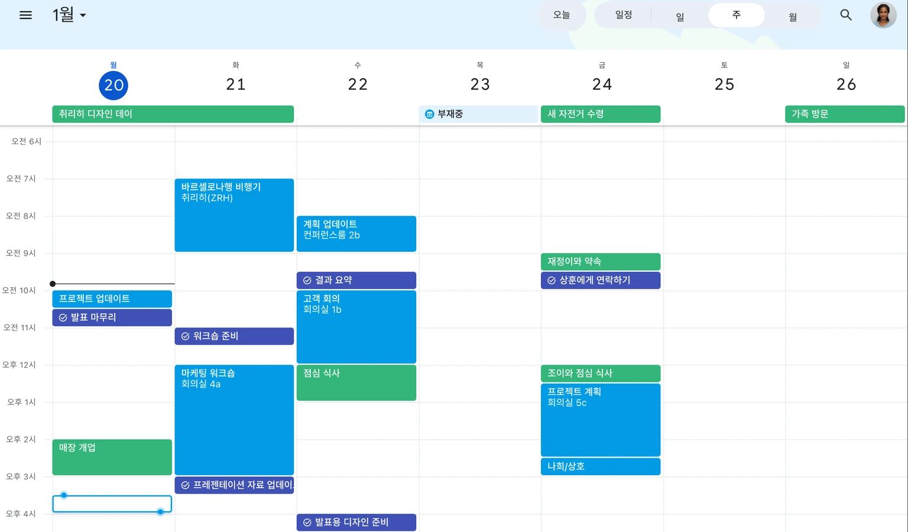Screen dimensions: 908x532
Task: Toggle checkmark on 결과 요약 task
Action: point(307,280)
